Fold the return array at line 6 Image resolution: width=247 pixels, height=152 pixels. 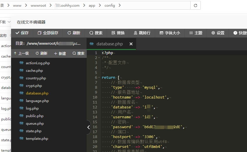click(99, 77)
